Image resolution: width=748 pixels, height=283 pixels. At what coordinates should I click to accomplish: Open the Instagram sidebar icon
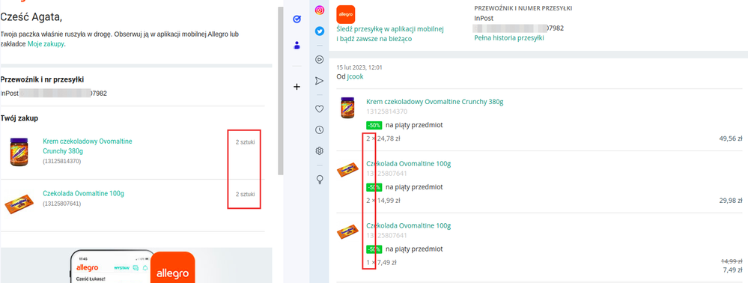coord(320,10)
